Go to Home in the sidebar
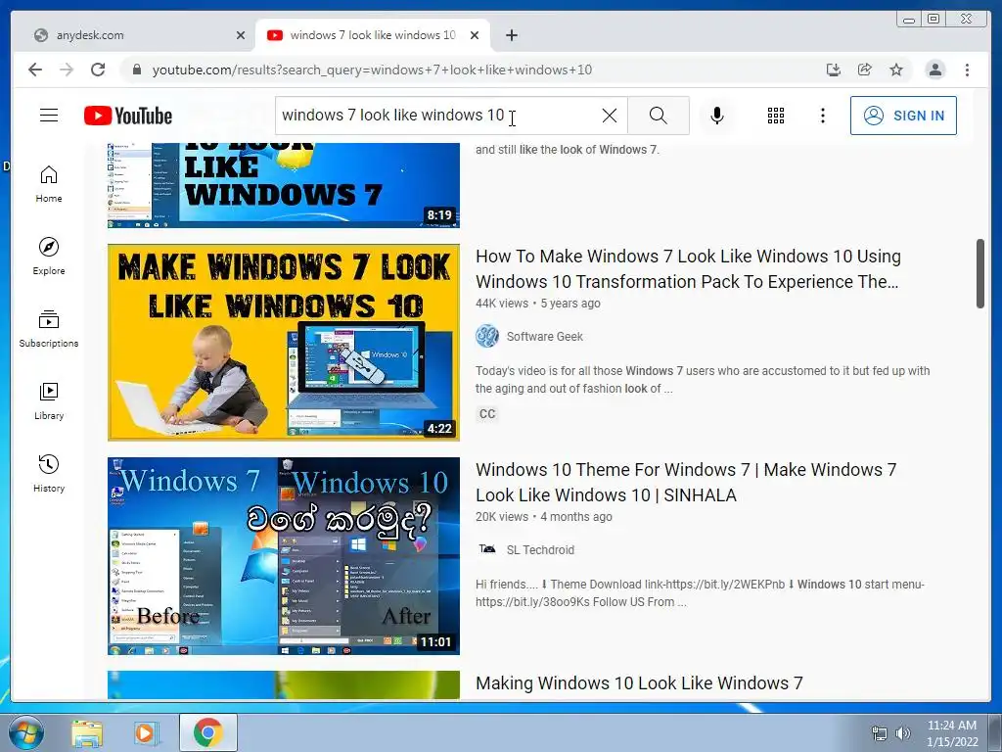Image resolution: width=1002 pixels, height=752 pixels. 49,184
